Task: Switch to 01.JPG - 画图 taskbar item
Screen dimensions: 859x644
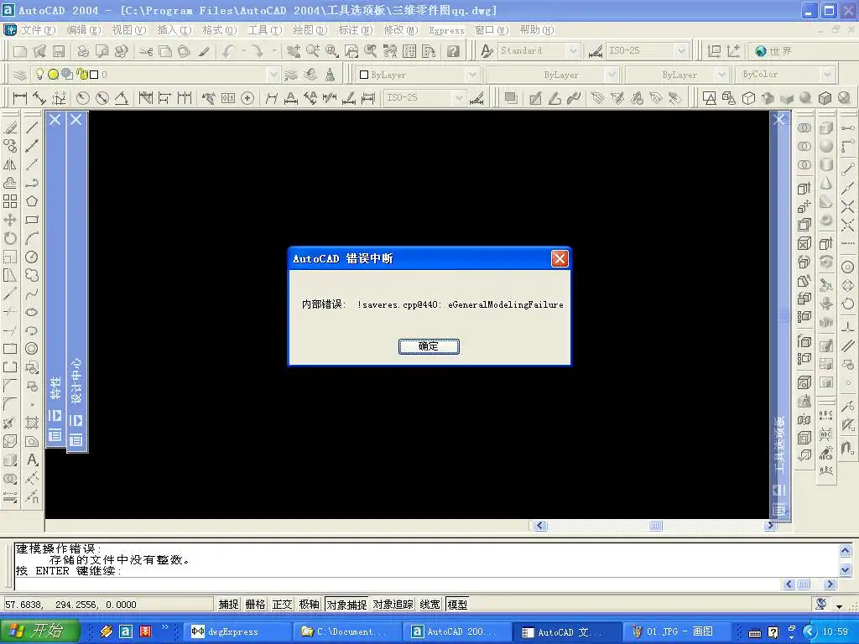Action: 677,631
